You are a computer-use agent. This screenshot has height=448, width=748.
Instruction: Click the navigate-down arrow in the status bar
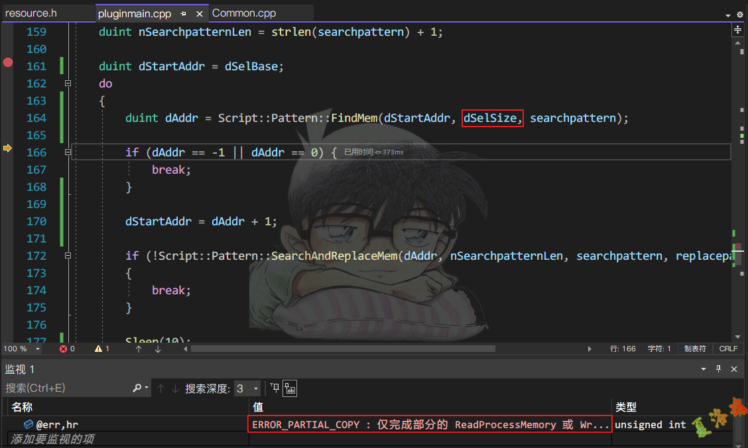[157, 349]
